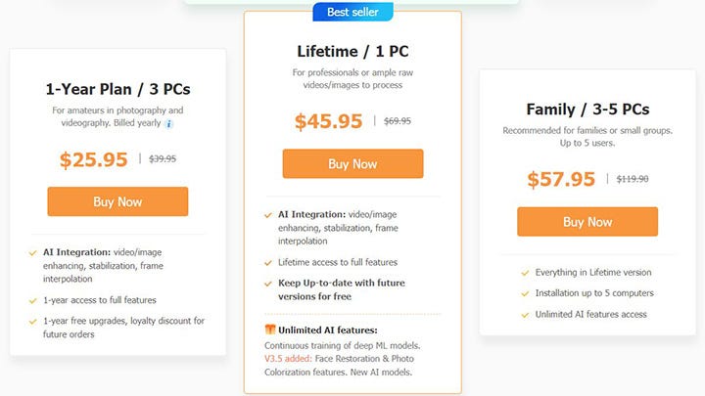Click the gift icon beside Unlimited AI features
Screen dimensions: 705x396
tap(270, 329)
